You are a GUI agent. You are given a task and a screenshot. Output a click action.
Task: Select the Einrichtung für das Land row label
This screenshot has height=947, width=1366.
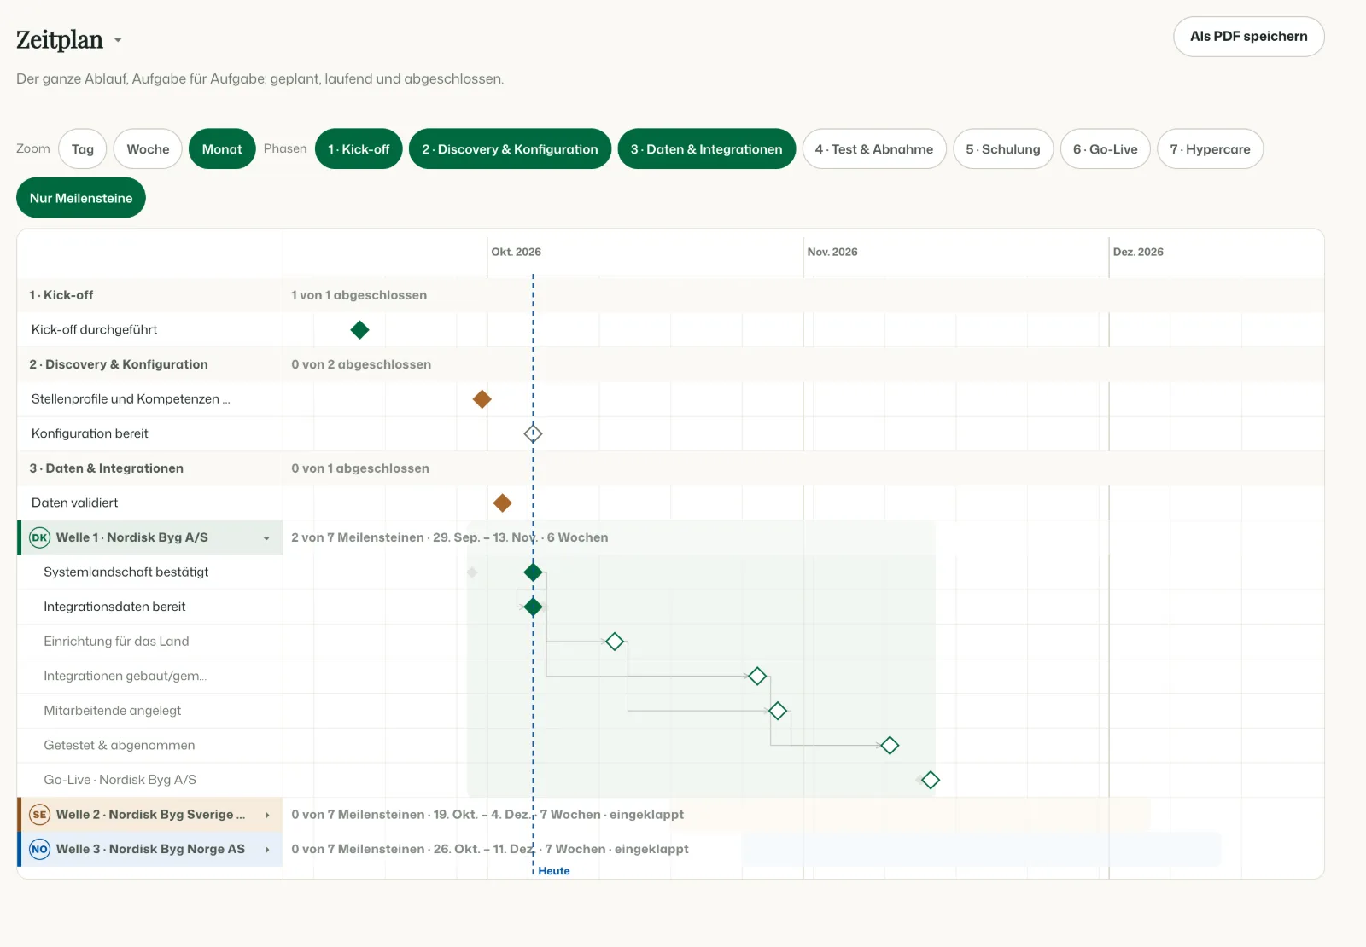[x=116, y=642]
